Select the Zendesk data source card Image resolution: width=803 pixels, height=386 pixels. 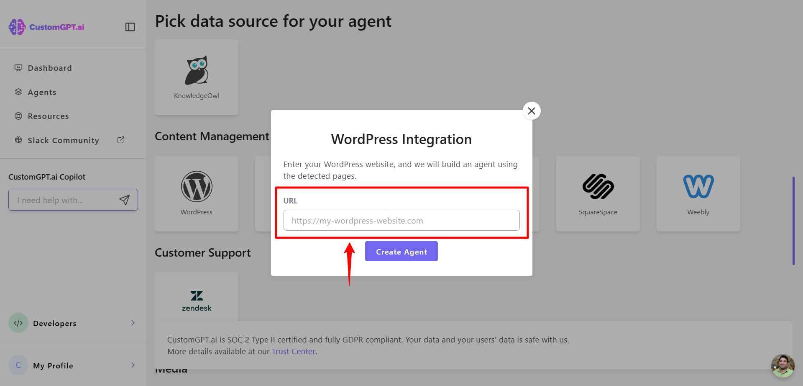coord(197,297)
